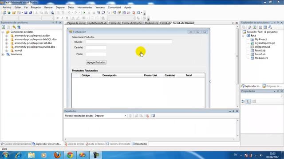Viewport: 284px width, 159px height.
Task: Open the active files dropdown arrow by tabs
Action: [x=233, y=23]
